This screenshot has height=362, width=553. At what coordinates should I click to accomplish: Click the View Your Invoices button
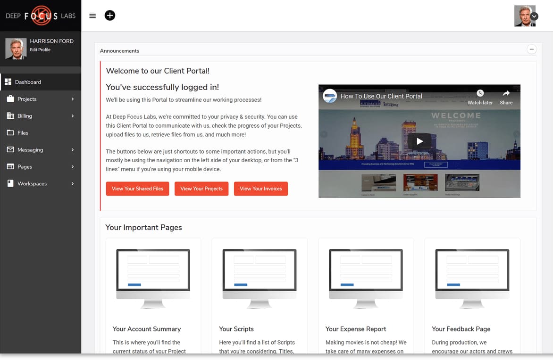pyautogui.click(x=260, y=189)
